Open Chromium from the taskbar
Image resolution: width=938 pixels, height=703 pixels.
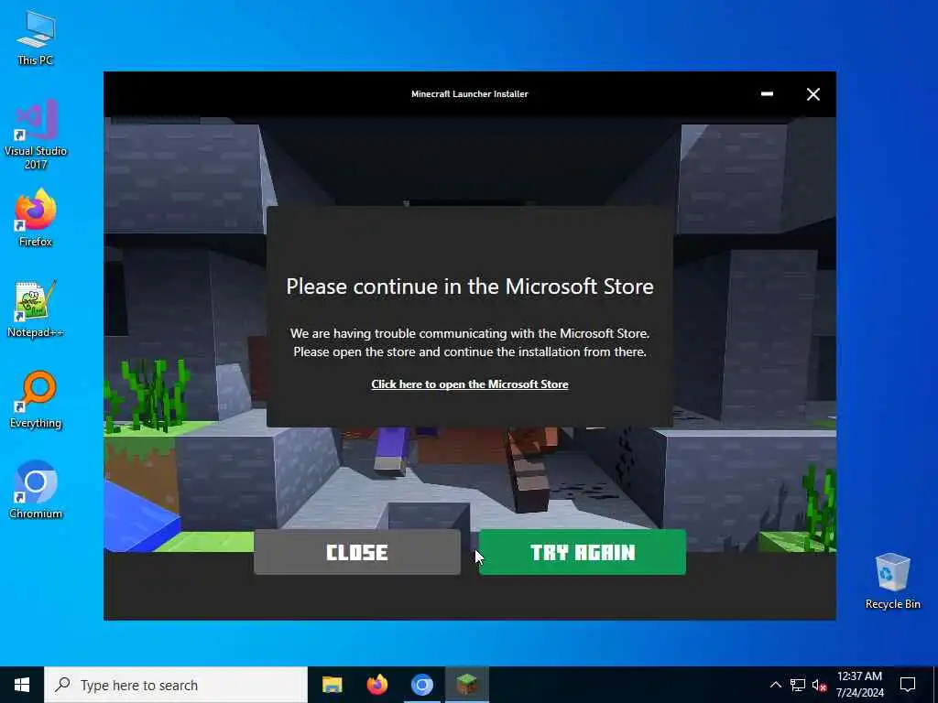(421, 685)
